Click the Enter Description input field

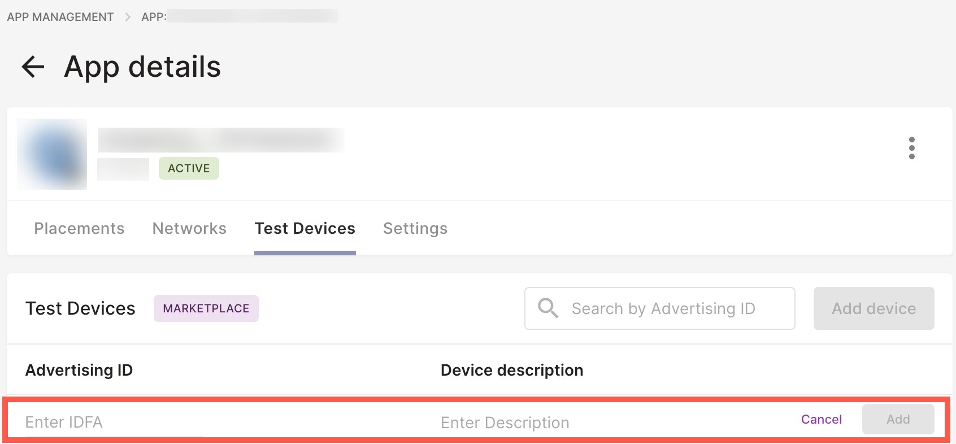click(506, 422)
